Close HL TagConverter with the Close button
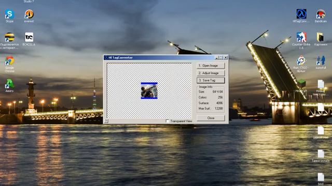This screenshot has width=332, height=186. pyautogui.click(x=211, y=118)
